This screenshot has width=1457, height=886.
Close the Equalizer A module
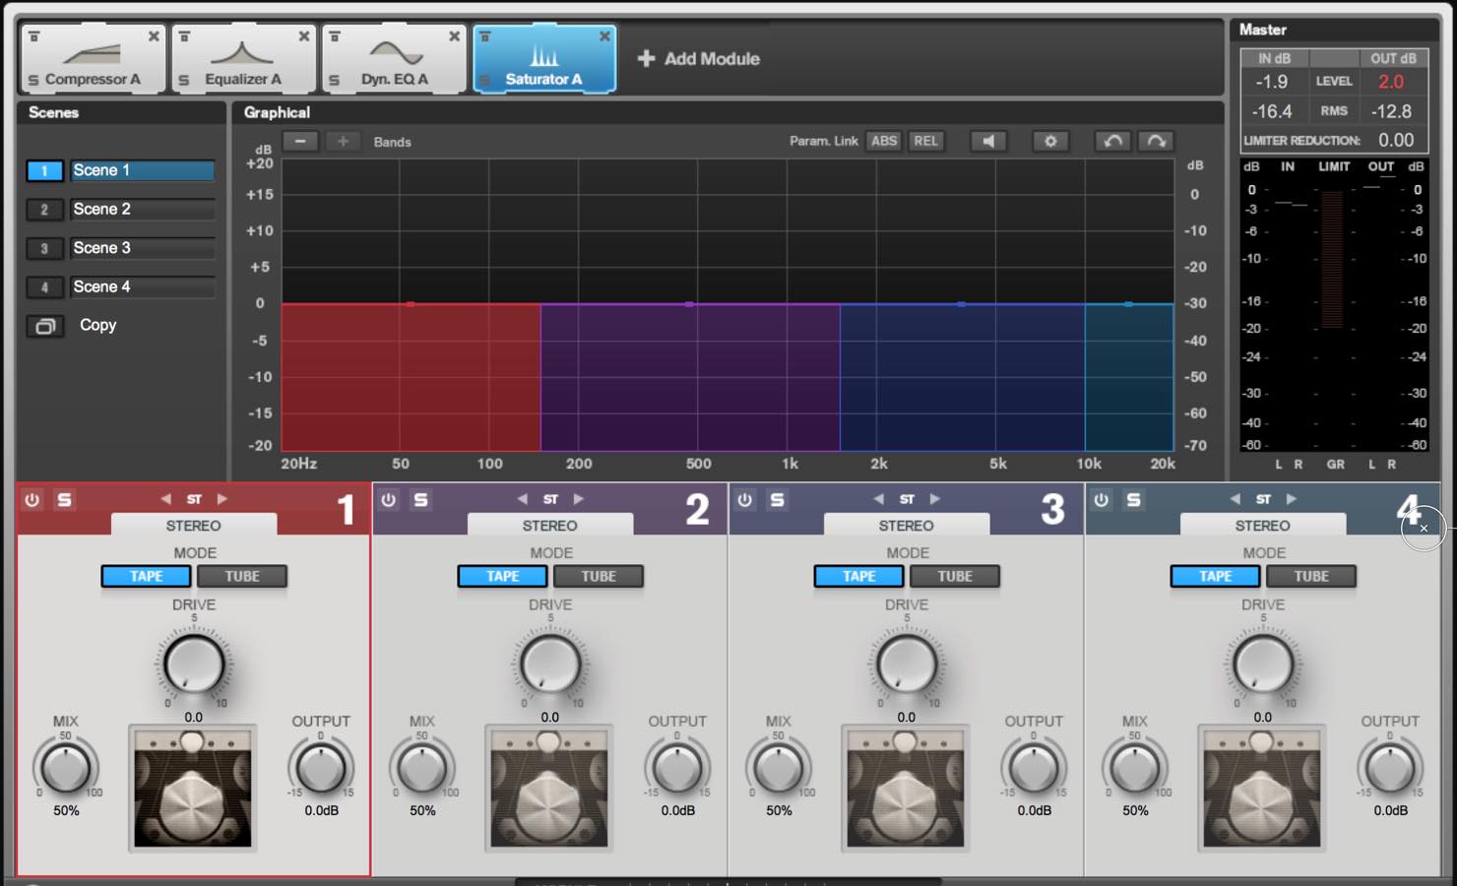tap(304, 36)
